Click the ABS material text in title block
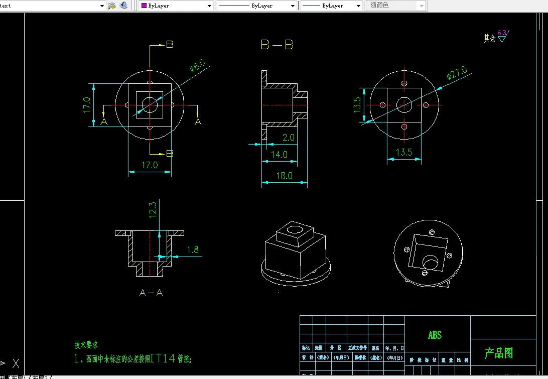 (x=435, y=335)
